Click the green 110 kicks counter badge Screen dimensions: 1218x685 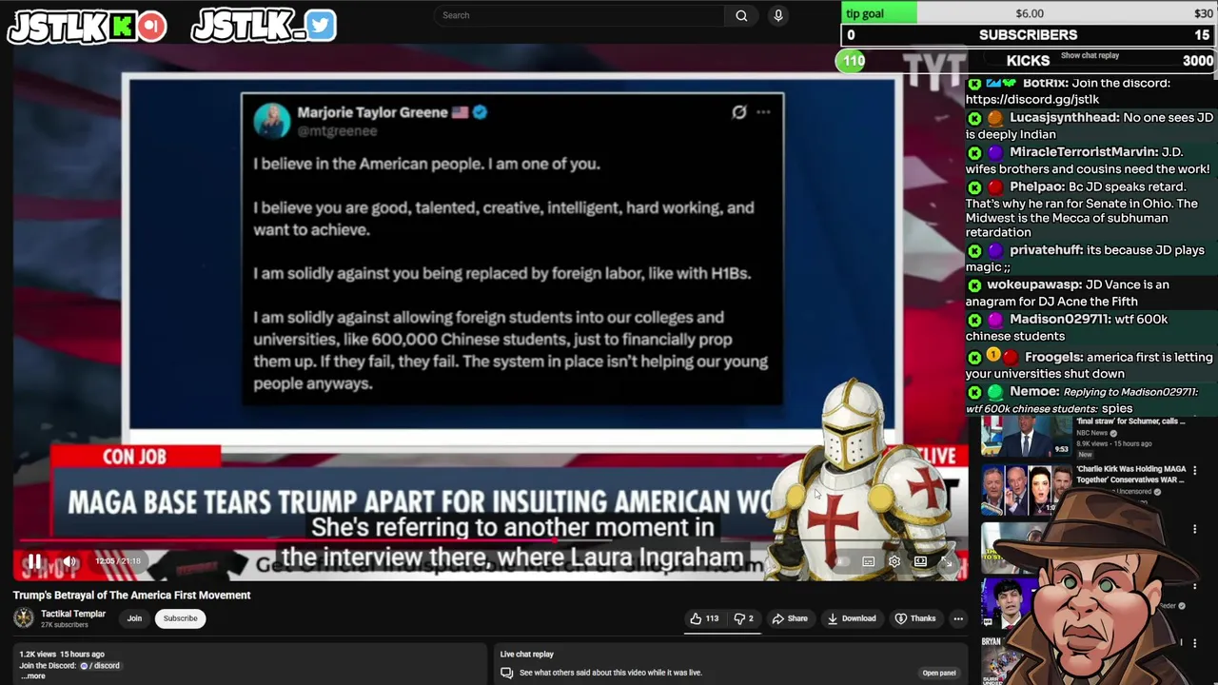[x=853, y=61]
